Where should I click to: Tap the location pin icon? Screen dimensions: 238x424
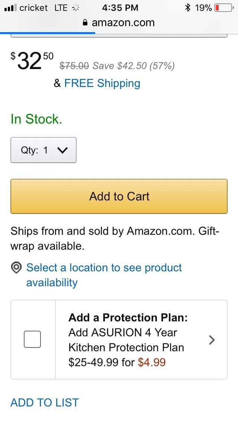click(16, 268)
